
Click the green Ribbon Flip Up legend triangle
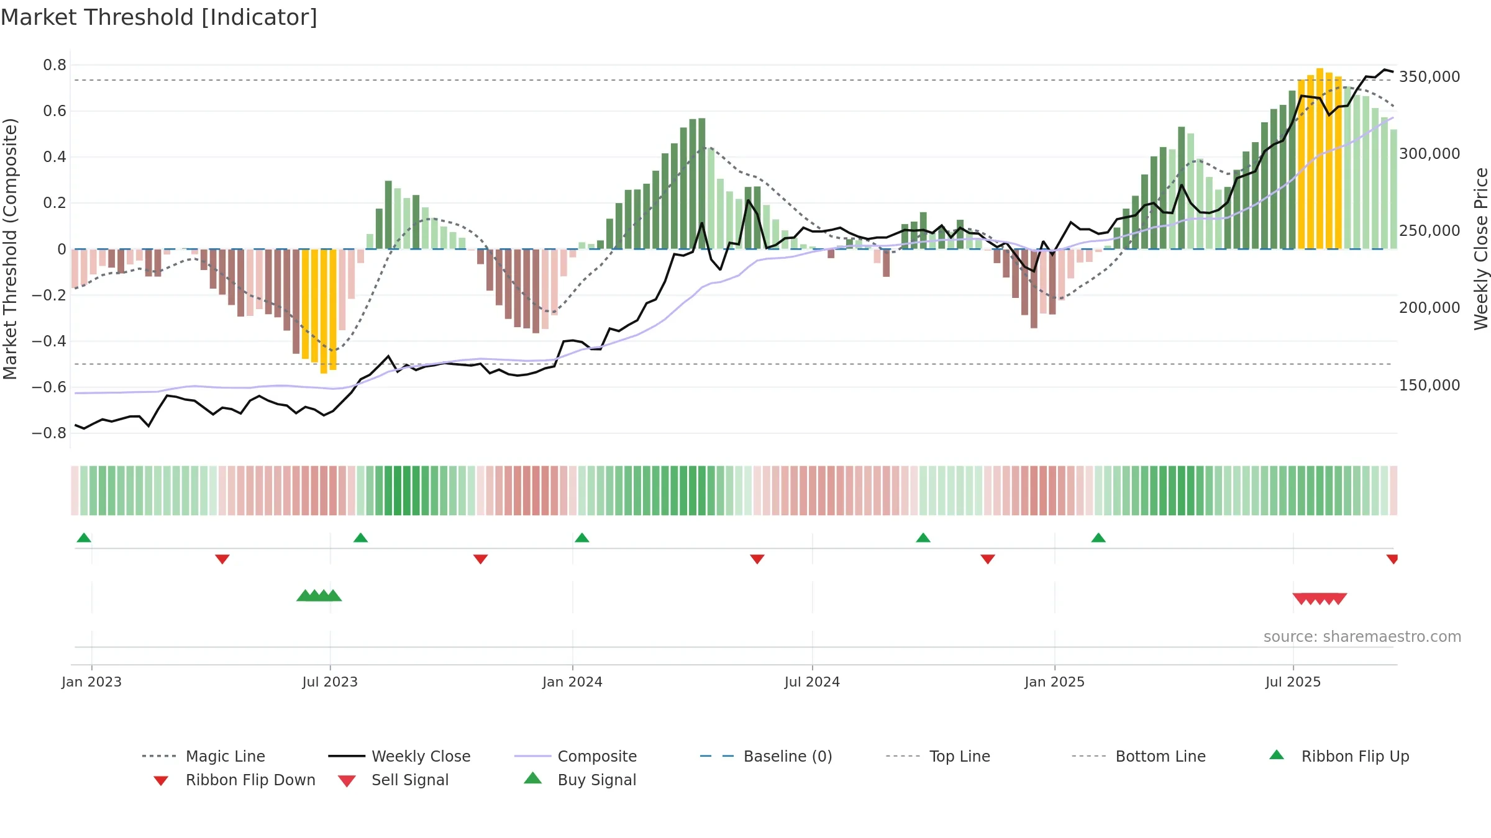click(x=1277, y=755)
